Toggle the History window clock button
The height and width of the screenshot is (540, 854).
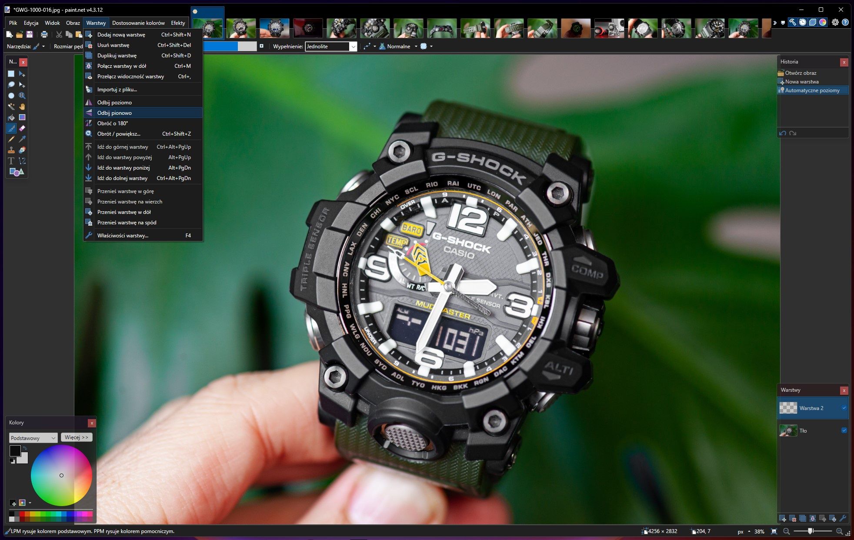tap(803, 23)
